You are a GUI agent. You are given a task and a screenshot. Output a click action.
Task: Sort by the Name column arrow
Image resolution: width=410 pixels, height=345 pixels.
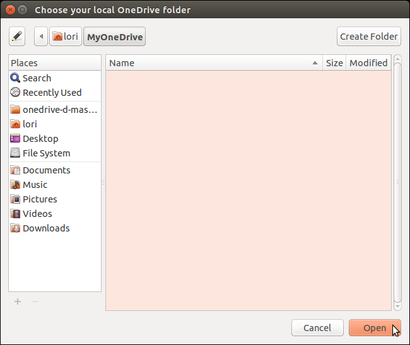point(315,62)
